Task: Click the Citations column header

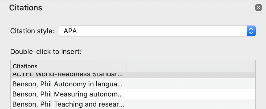Action: tap(25, 66)
